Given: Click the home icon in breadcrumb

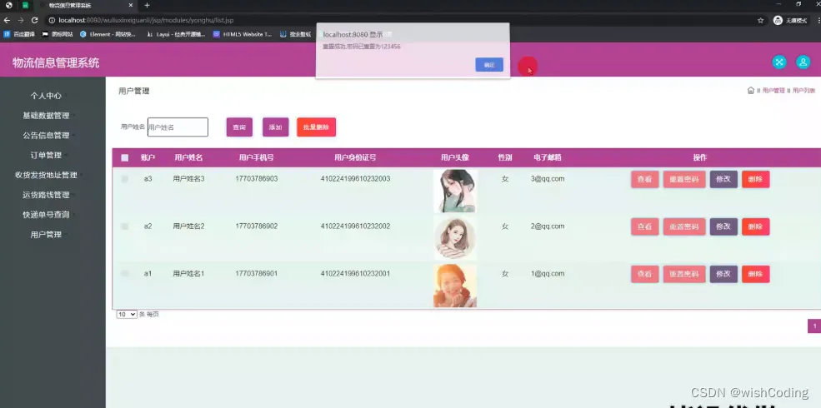Looking at the screenshot, I should [x=750, y=91].
